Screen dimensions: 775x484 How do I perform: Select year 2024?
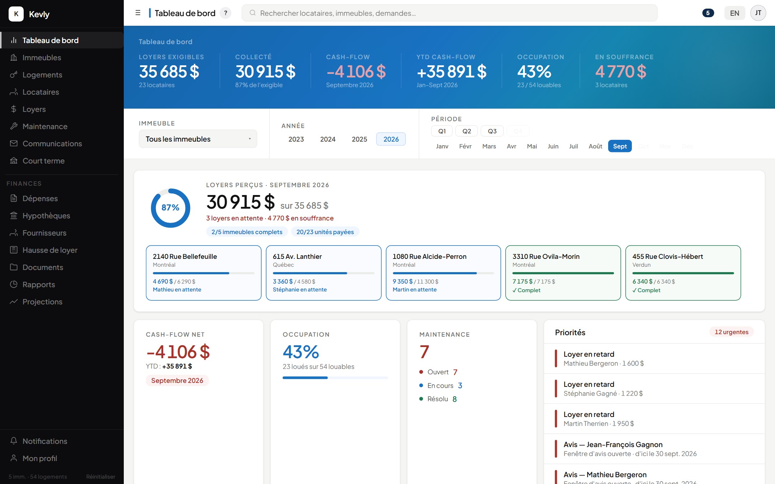[x=328, y=139]
